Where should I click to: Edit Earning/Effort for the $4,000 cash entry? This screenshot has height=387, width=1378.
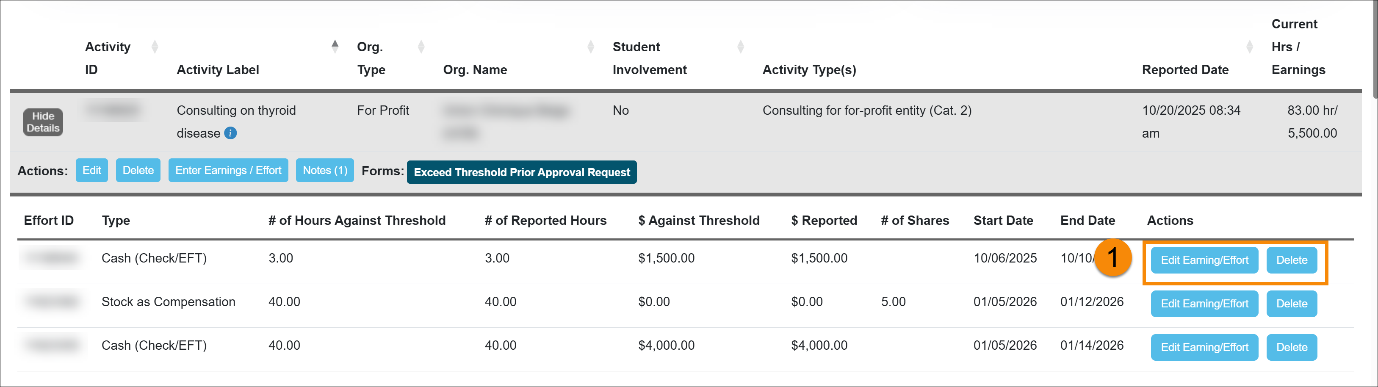(1204, 347)
